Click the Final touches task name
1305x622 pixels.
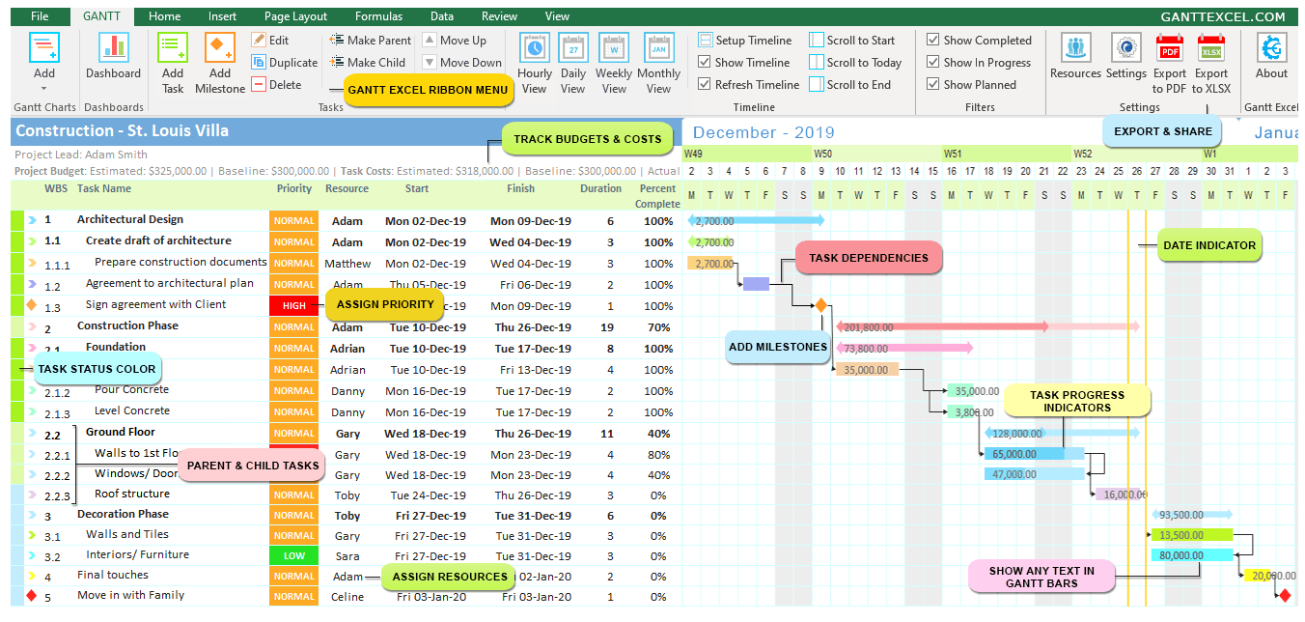tap(113, 576)
